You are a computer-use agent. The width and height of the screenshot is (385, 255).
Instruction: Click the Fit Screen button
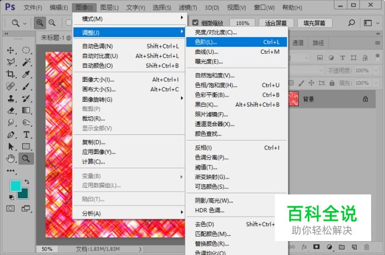[276, 23]
